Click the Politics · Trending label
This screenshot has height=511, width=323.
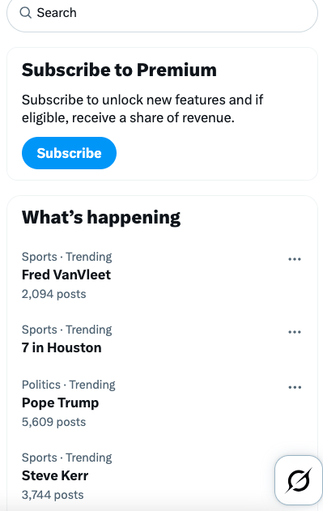pyautogui.click(x=69, y=385)
